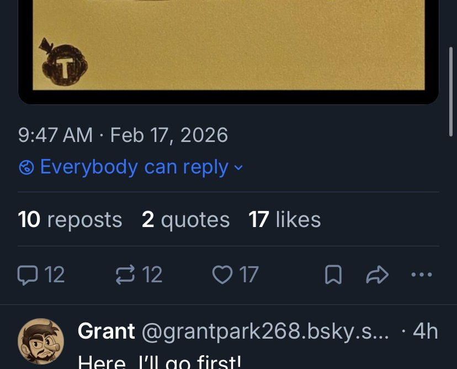Click the repost arrows icon

pos(125,275)
